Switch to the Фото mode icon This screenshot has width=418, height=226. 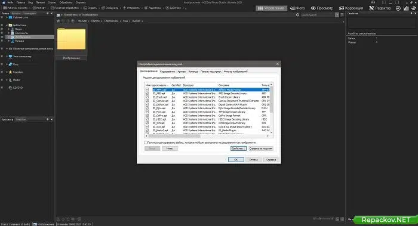(297, 8)
